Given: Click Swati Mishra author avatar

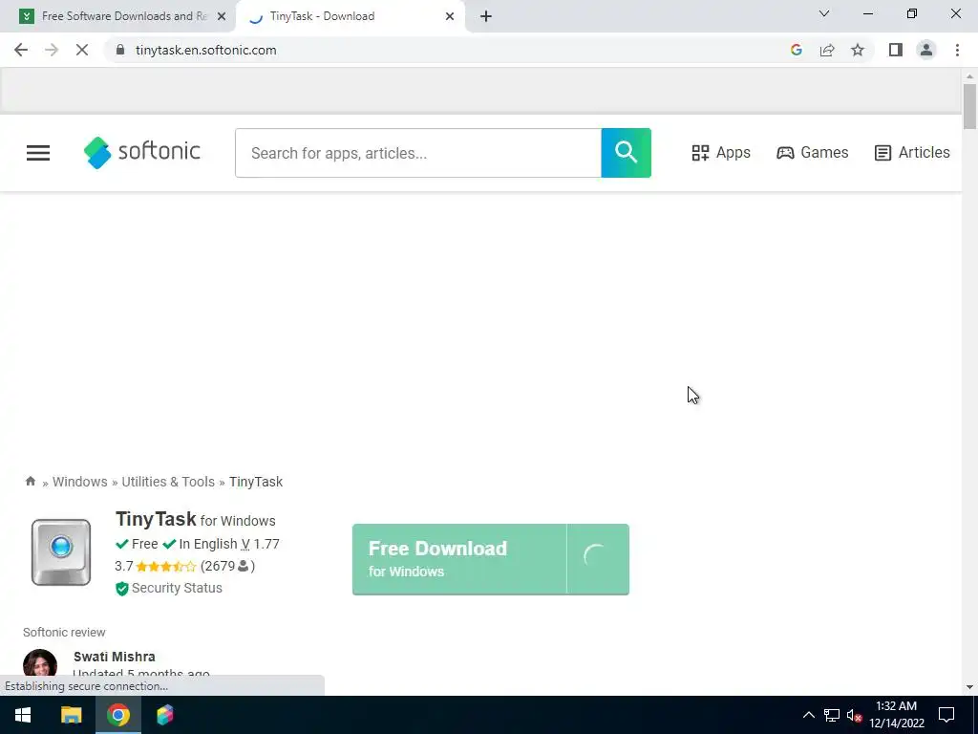Looking at the screenshot, I should (x=40, y=665).
